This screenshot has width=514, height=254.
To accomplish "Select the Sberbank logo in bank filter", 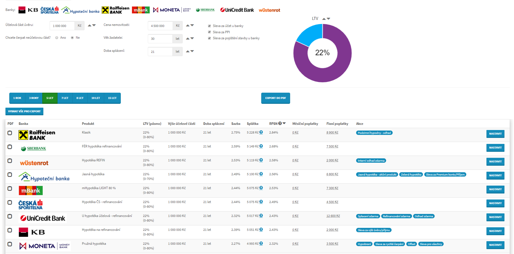I will [x=205, y=10].
